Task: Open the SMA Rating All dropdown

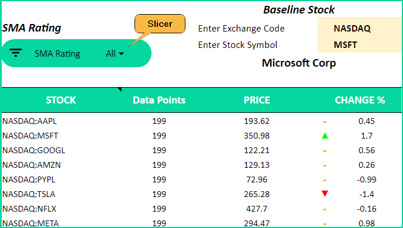Action: 115,54
